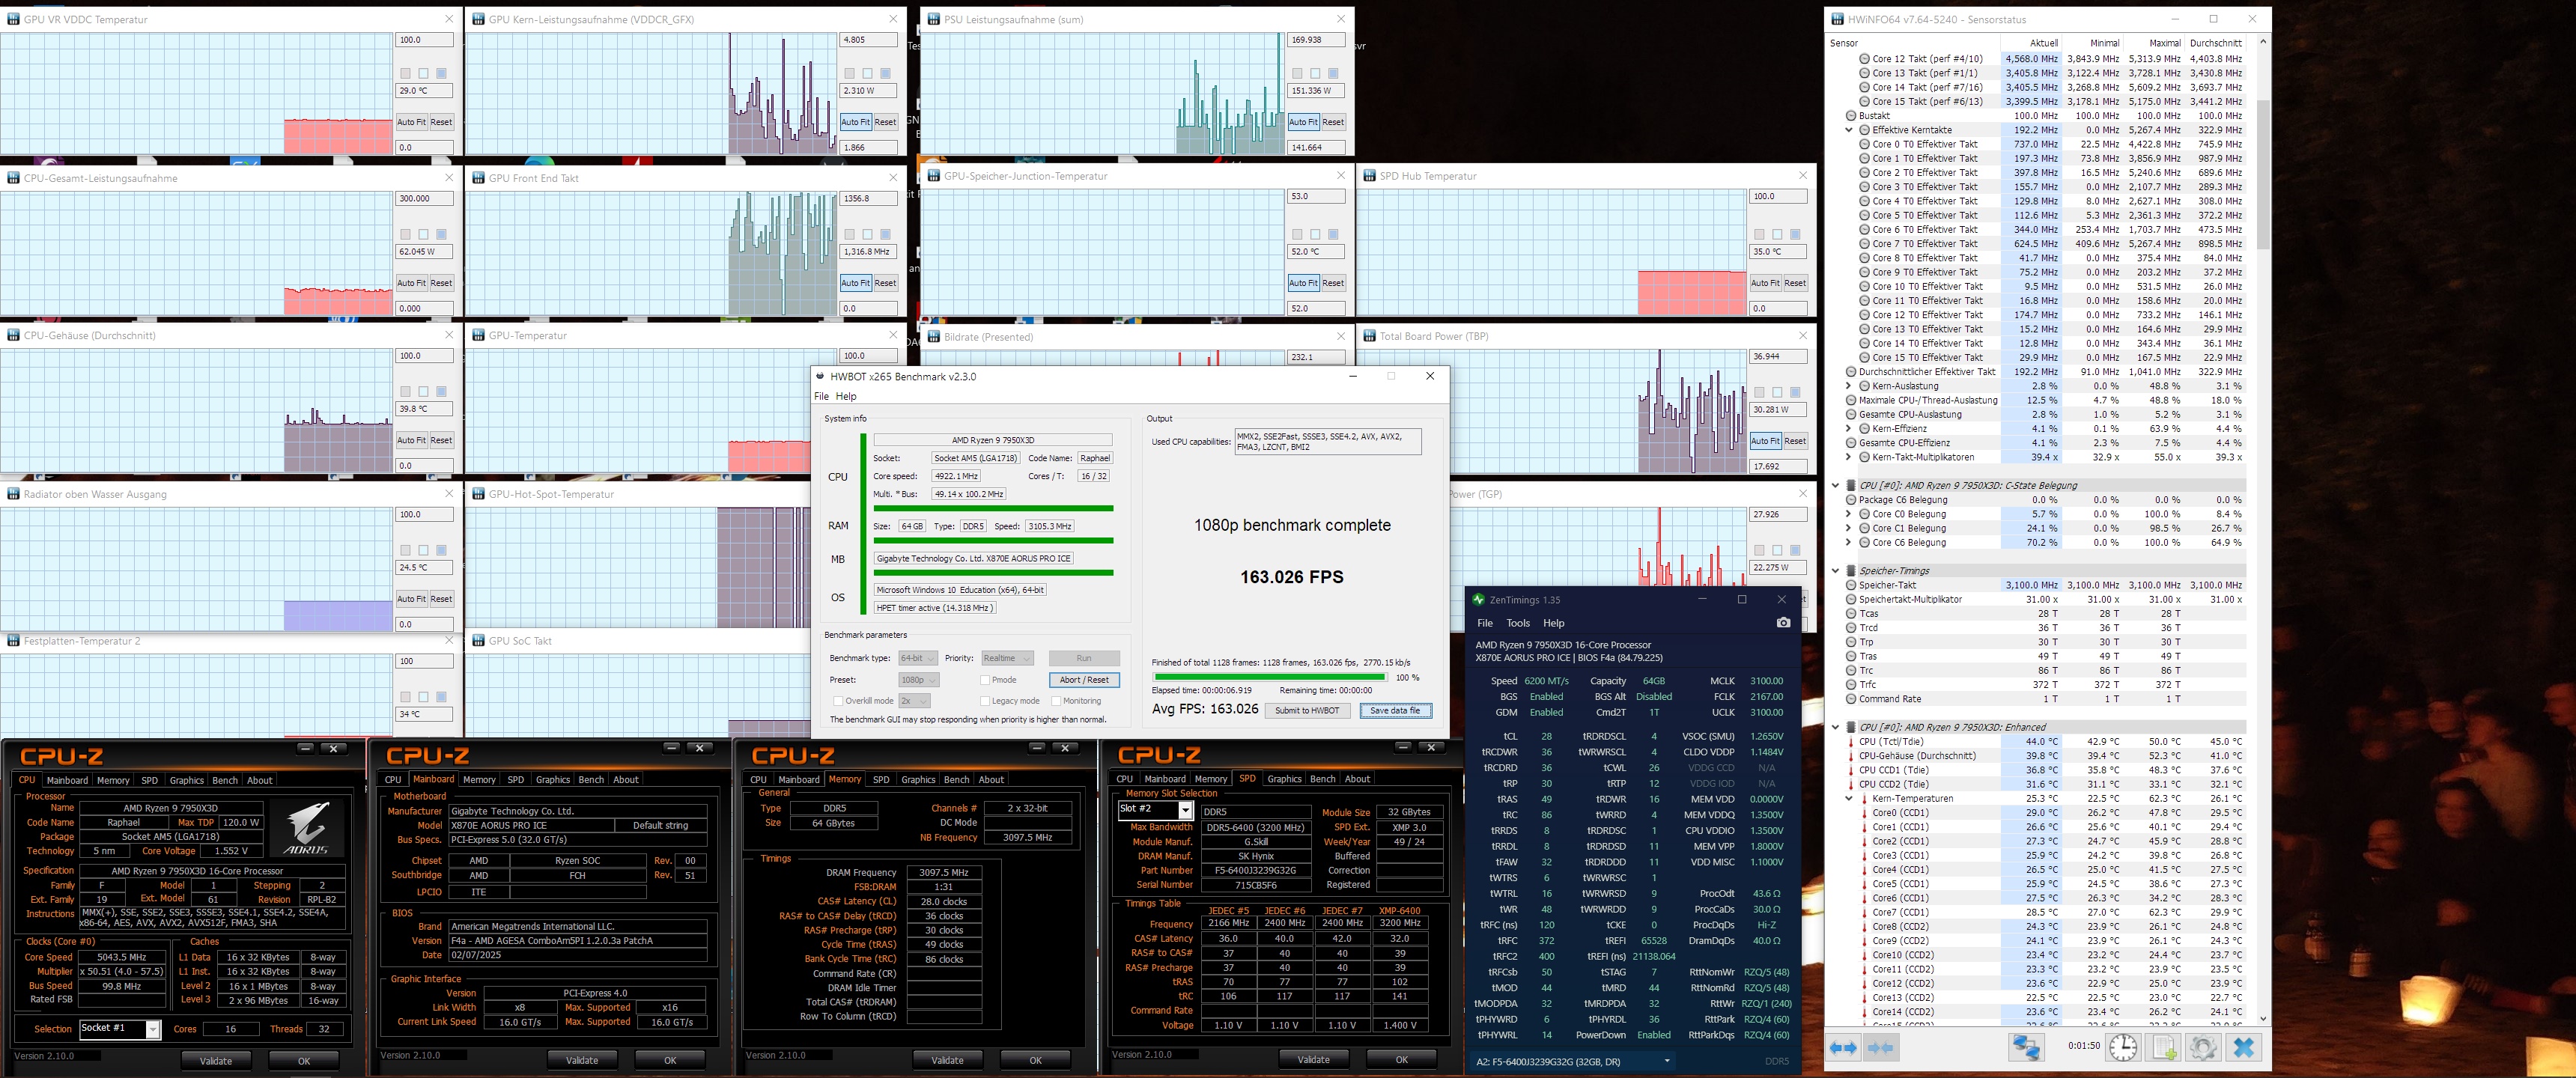
Task: Click HWiNFO64 title bar app icon
Action: [x=1837, y=19]
